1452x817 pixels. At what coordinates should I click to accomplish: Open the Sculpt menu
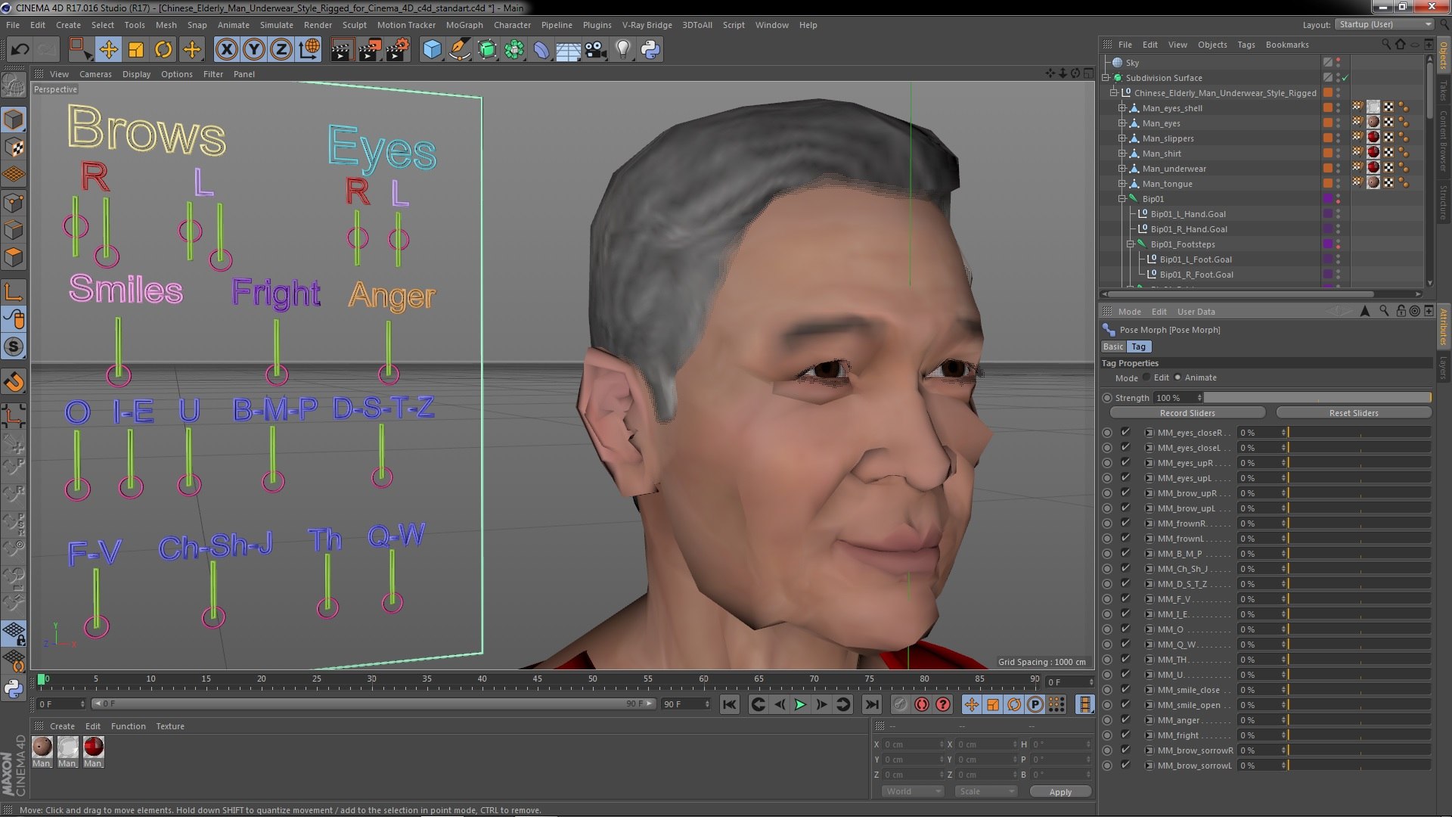[x=354, y=25]
